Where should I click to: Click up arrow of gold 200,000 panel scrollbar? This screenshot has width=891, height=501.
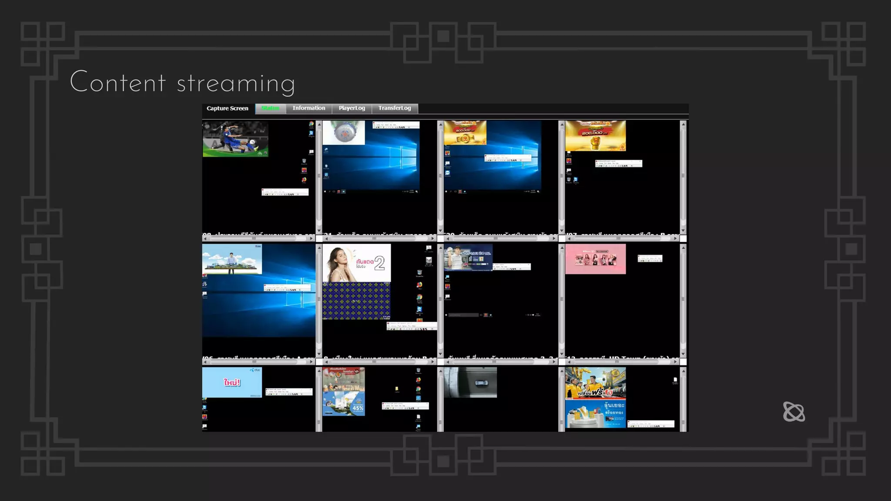coord(683,124)
